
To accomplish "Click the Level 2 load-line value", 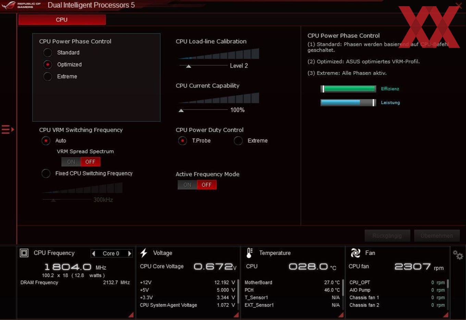I will pyautogui.click(x=239, y=66).
